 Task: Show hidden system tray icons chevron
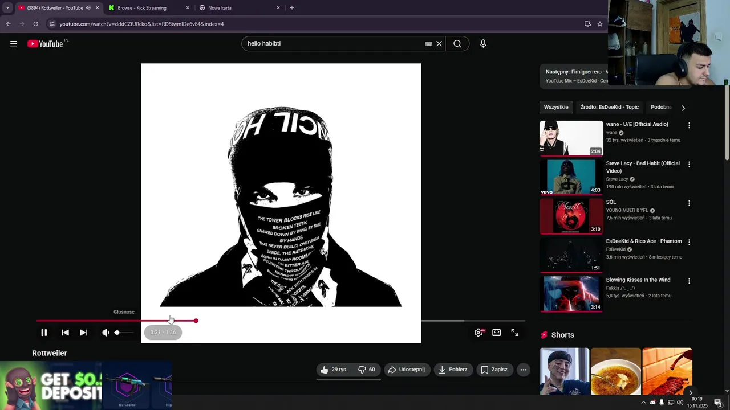(644, 403)
